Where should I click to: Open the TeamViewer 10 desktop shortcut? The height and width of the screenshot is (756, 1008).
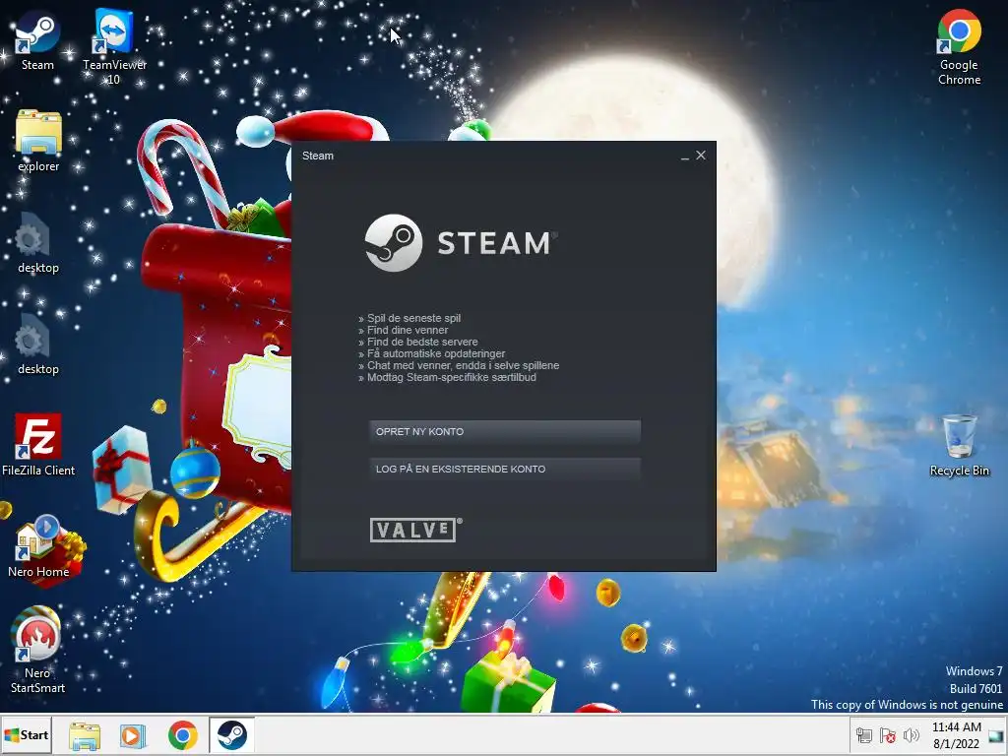114,45
